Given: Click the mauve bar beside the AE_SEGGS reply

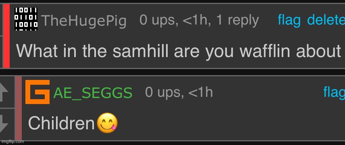Looking at the screenshot, I should 19,108.
